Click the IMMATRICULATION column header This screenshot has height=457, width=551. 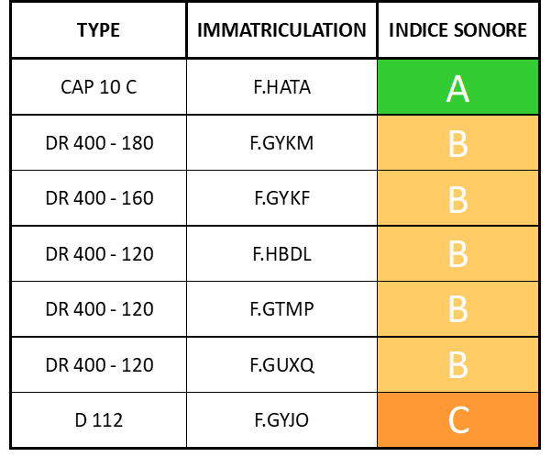pos(281,30)
